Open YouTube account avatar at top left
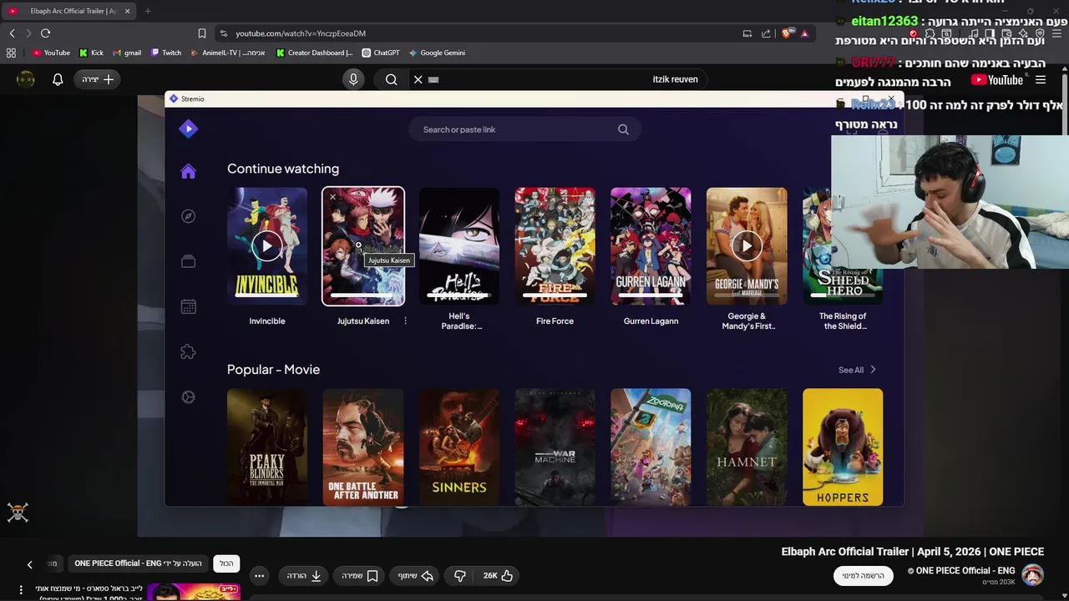Image resolution: width=1069 pixels, height=601 pixels. 26,79
